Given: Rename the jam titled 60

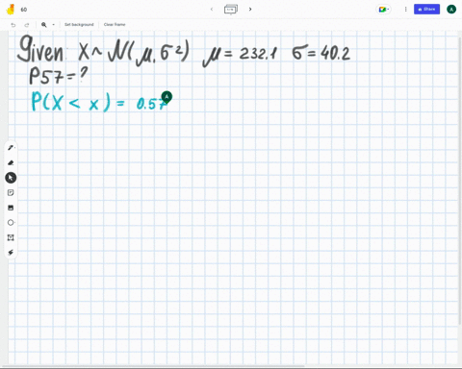Looking at the screenshot, I should tap(24, 10).
